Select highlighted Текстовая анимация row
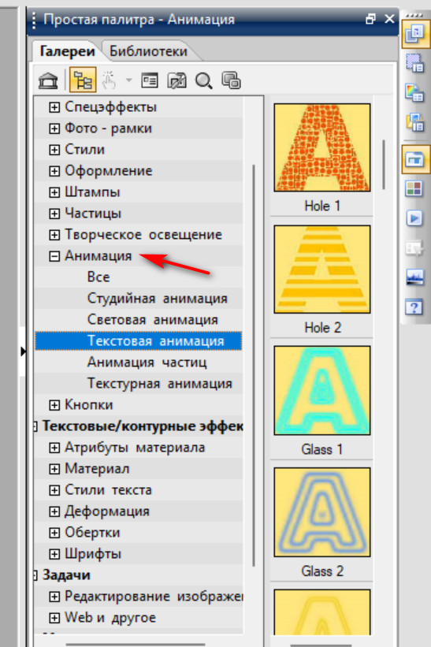Viewport: 431px width, 647px height. (139, 341)
